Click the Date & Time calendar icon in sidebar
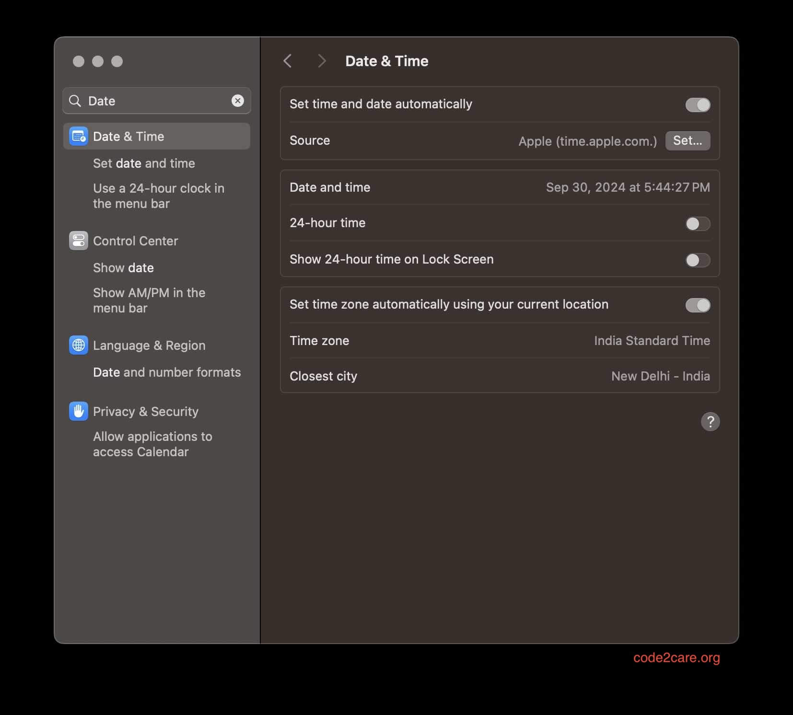 [x=78, y=136]
